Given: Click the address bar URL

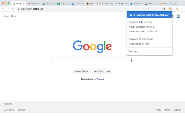Looking at the screenshot, I should (32, 9).
